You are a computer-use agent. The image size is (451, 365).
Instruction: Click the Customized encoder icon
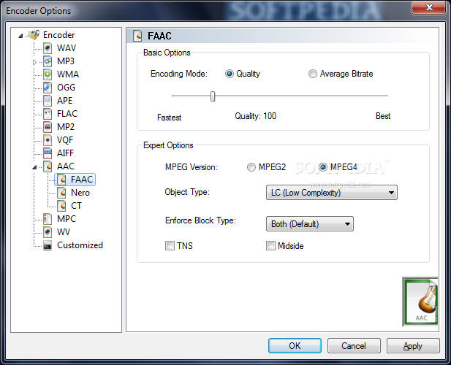[48, 245]
